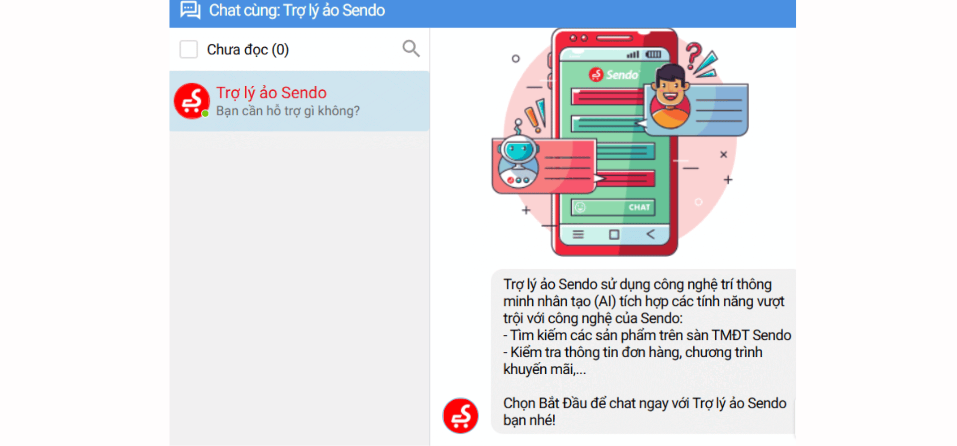Click the robot avatar in the illustration

(x=519, y=162)
